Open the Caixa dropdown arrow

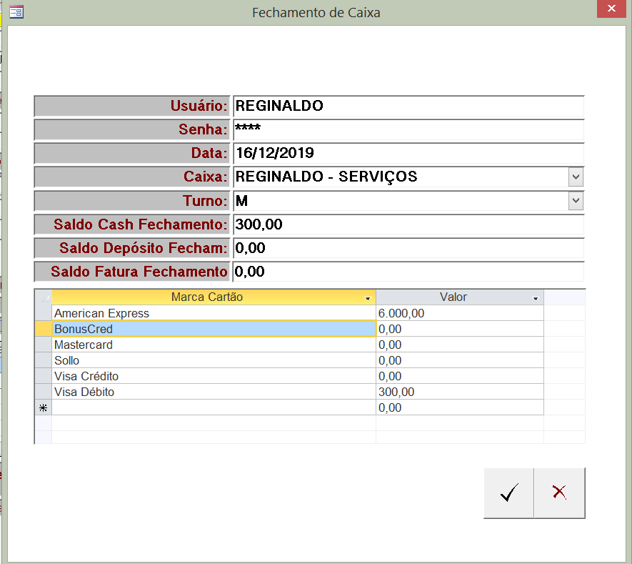point(576,177)
